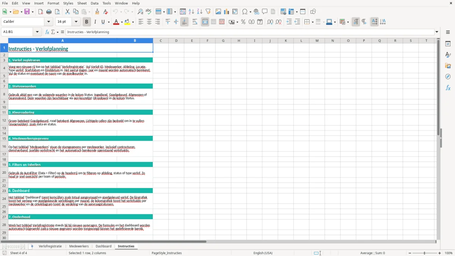
Task: Insert a hyperlink
Action: click(x=256, y=12)
